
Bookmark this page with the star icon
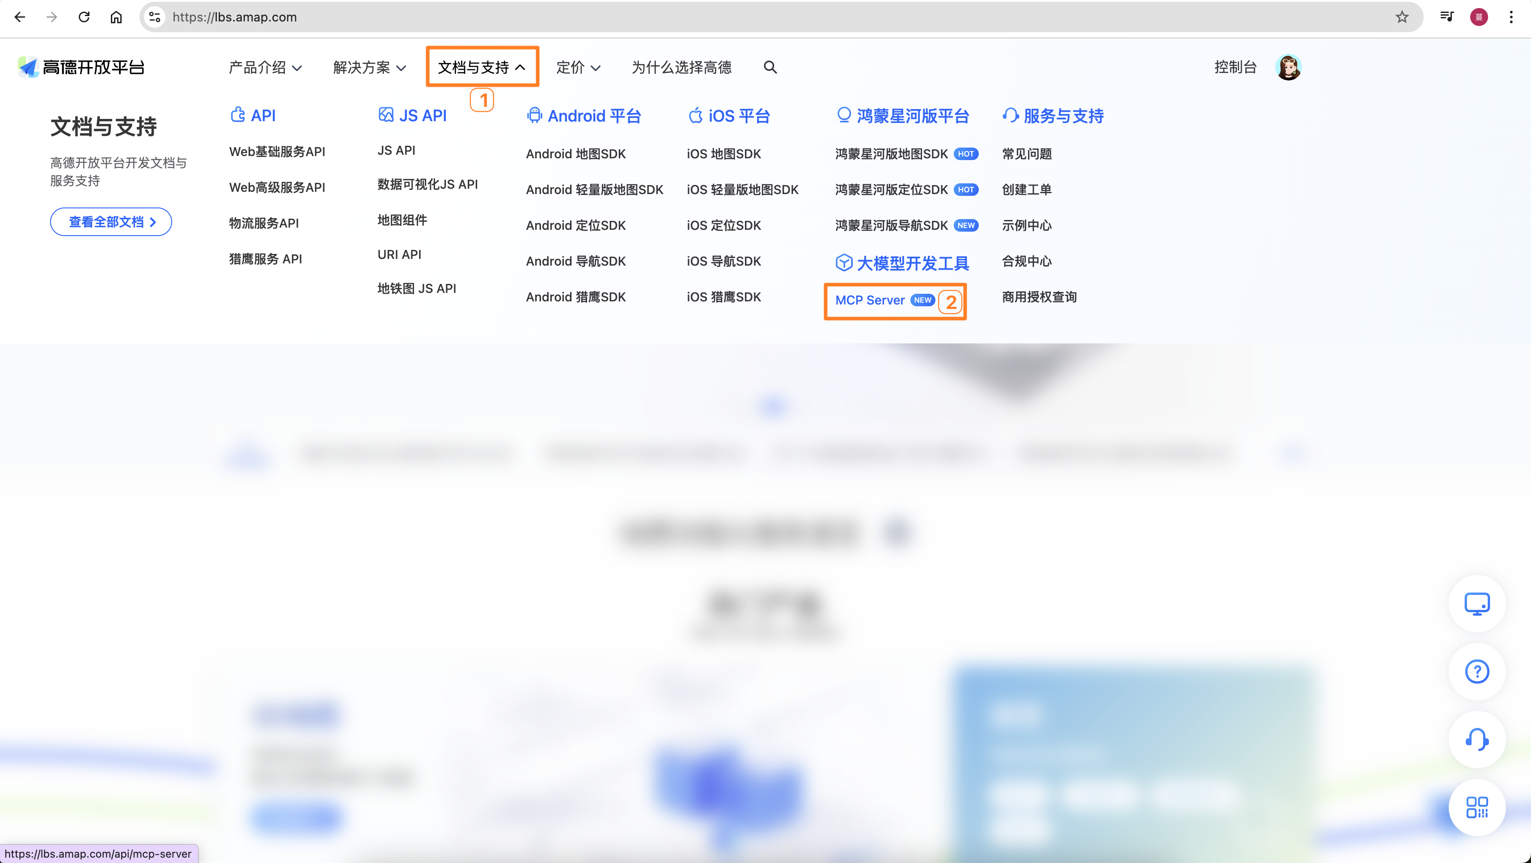point(1402,17)
